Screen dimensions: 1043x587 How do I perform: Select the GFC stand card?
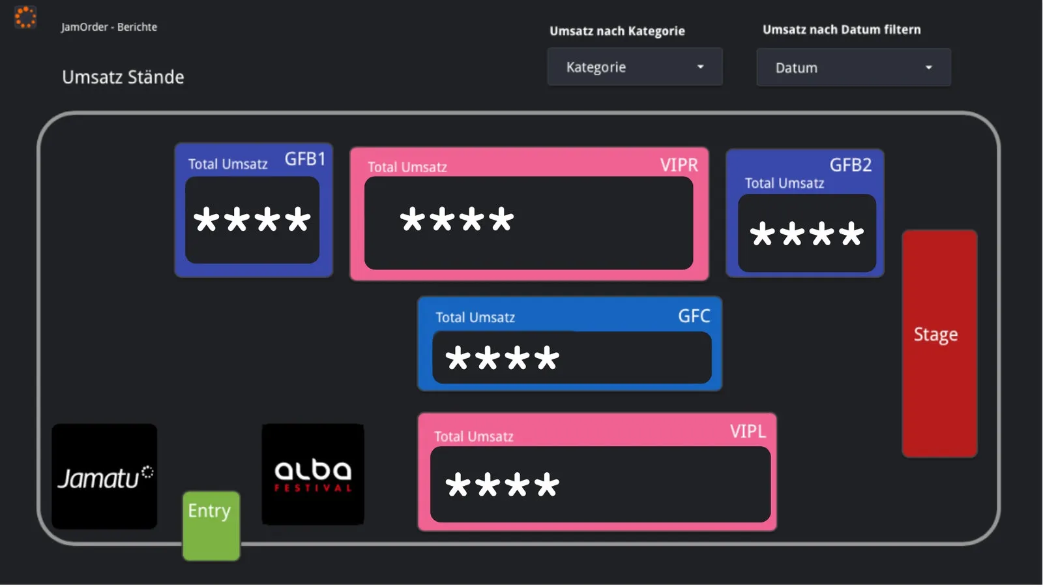[x=570, y=344]
